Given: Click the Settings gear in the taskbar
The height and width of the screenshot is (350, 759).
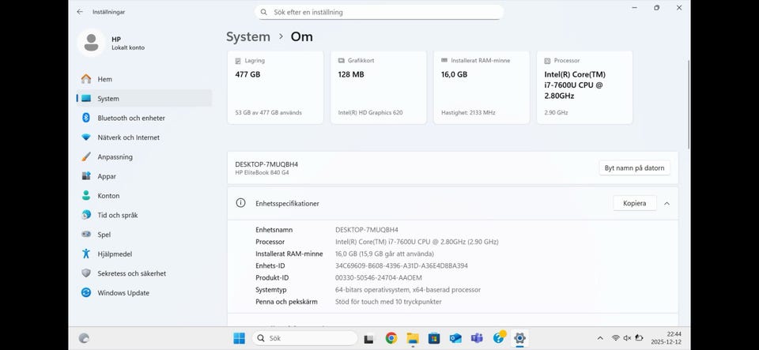Looking at the screenshot, I should [x=520, y=338].
